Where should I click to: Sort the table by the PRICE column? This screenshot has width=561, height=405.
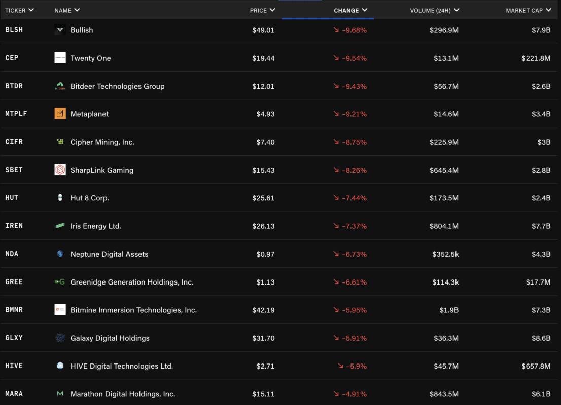(262, 10)
